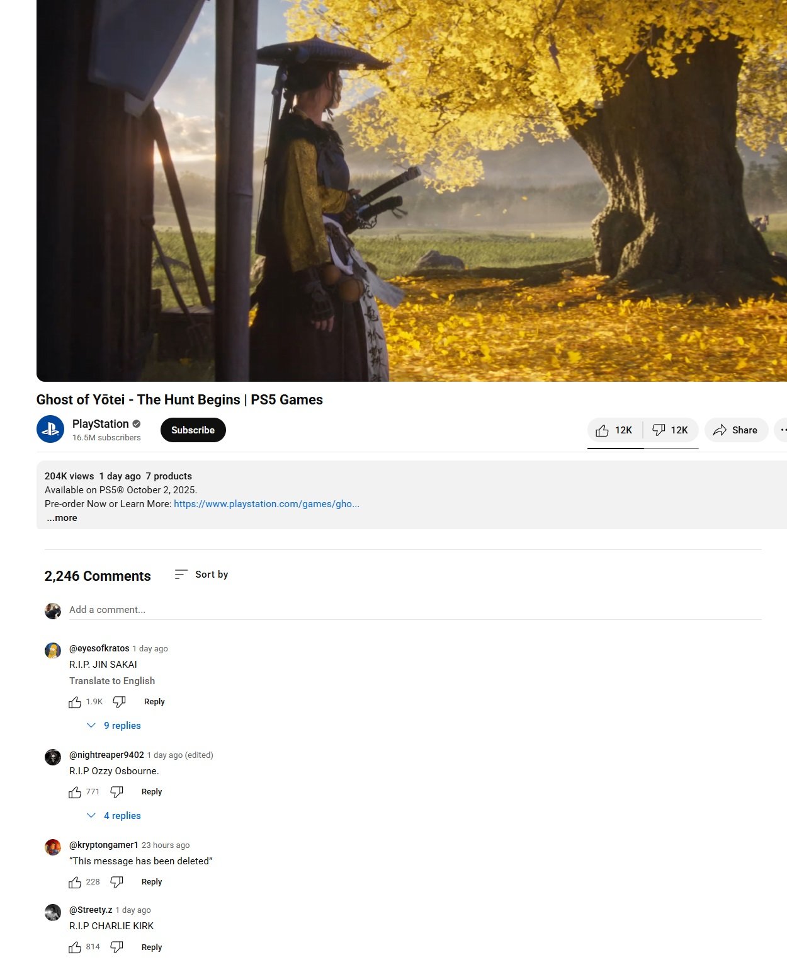Reply to the R.I.P CHARLIE KIRK comment
The width and height of the screenshot is (787, 967).
coord(151,947)
